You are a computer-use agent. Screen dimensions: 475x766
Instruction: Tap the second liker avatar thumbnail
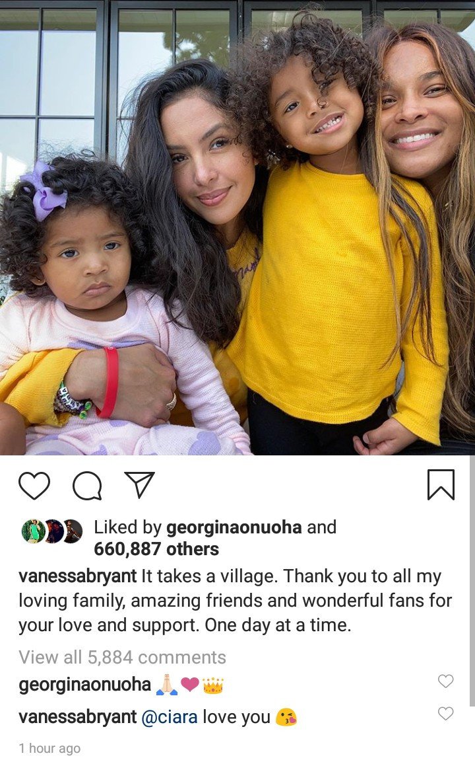53,531
